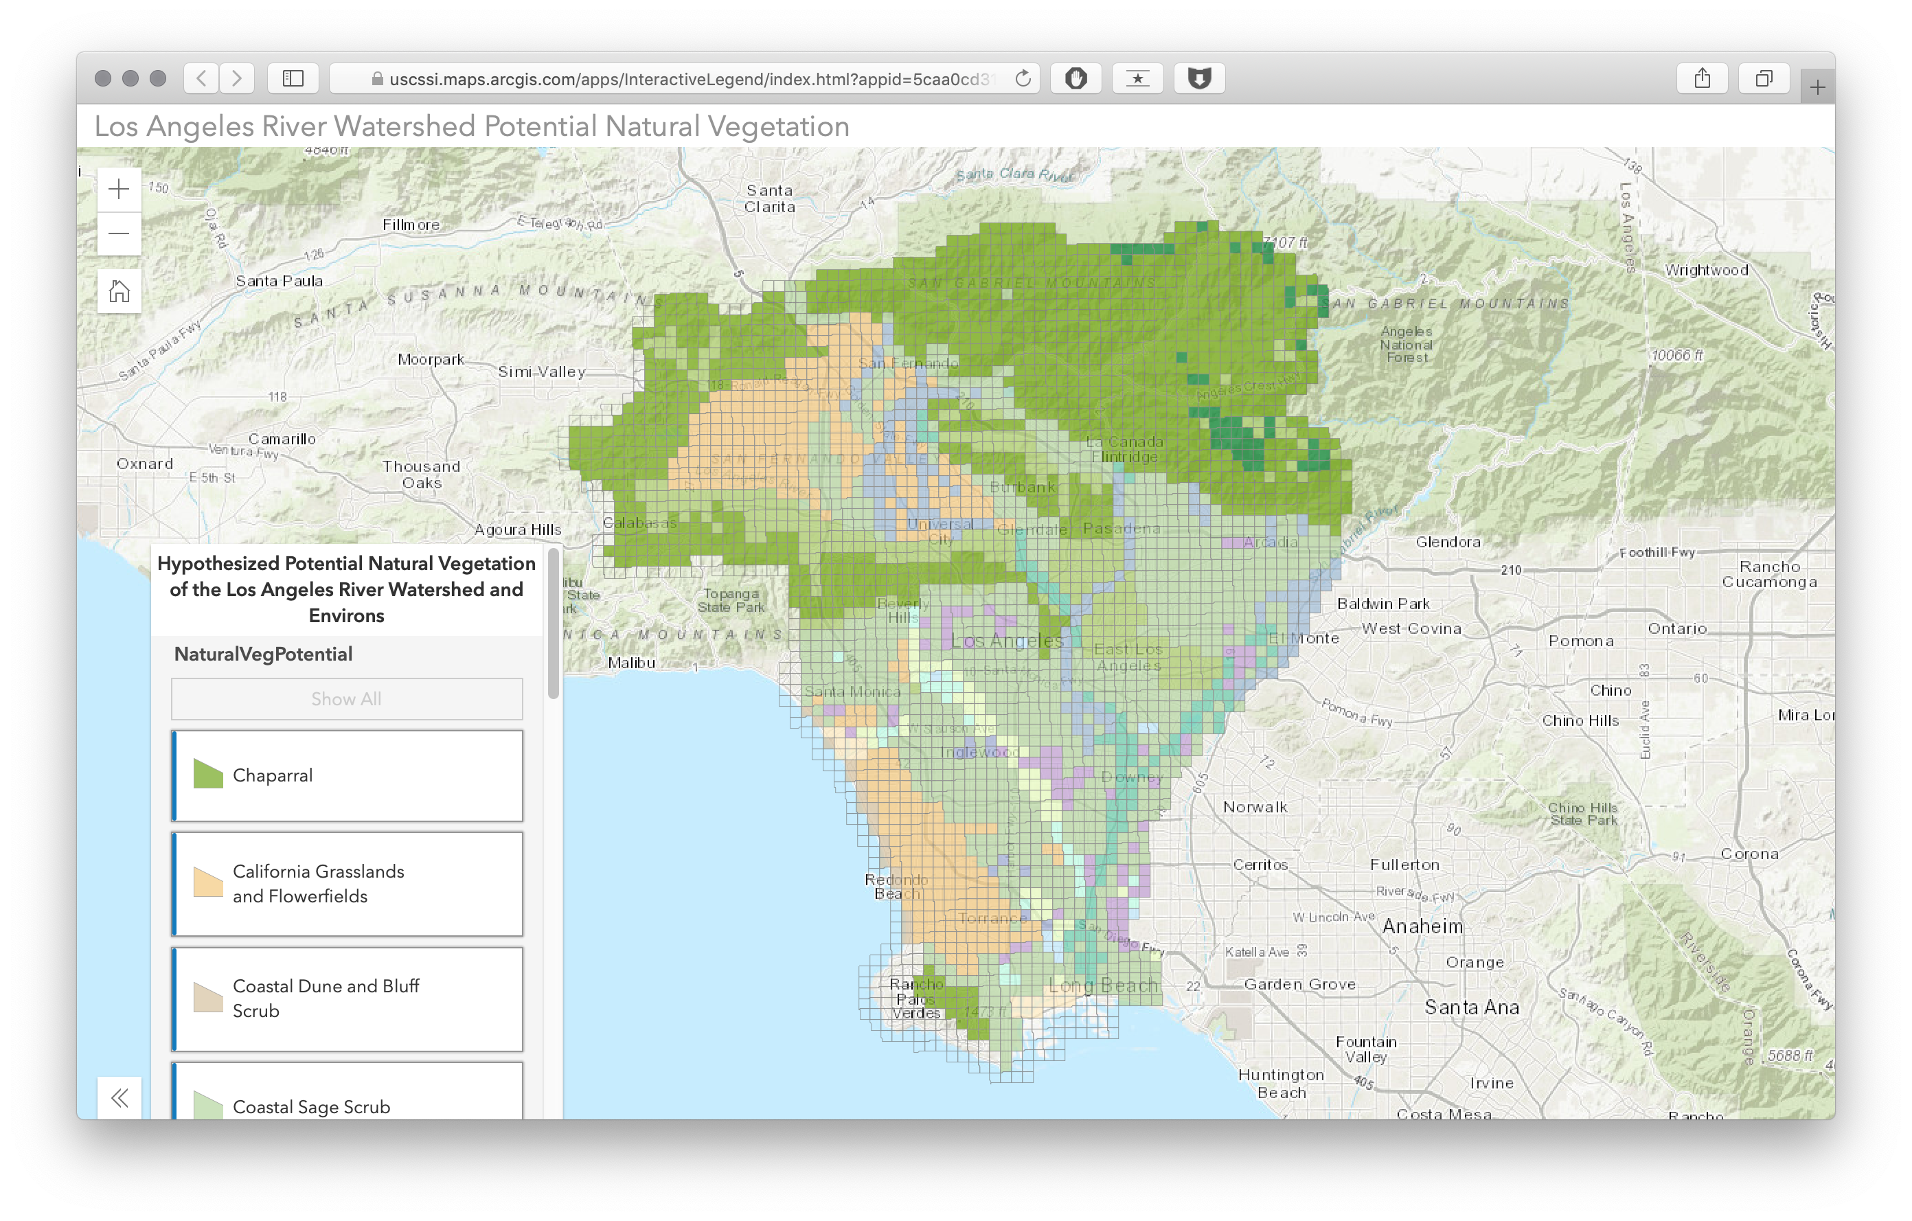Click the legend panel scrollbar
Viewport: 1912px width, 1221px height.
[554, 623]
